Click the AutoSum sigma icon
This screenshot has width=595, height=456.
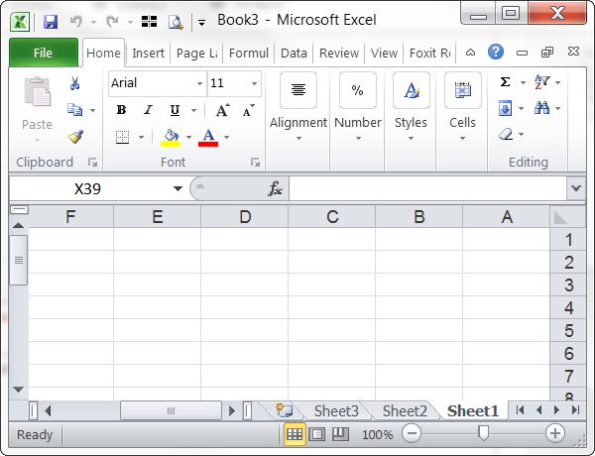point(505,82)
